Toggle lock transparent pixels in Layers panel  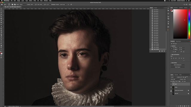click(x=173, y=81)
